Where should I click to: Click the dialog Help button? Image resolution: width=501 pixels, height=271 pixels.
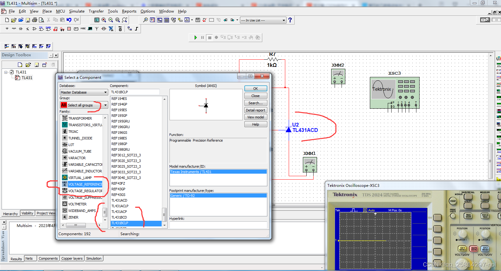click(x=256, y=124)
